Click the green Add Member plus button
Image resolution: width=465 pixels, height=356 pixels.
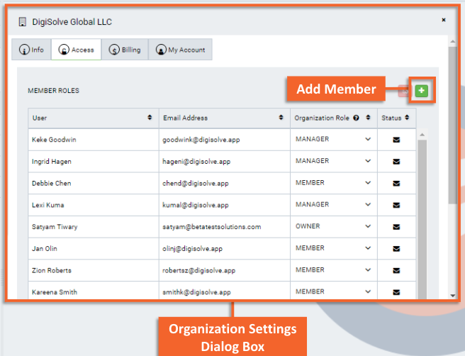(422, 91)
